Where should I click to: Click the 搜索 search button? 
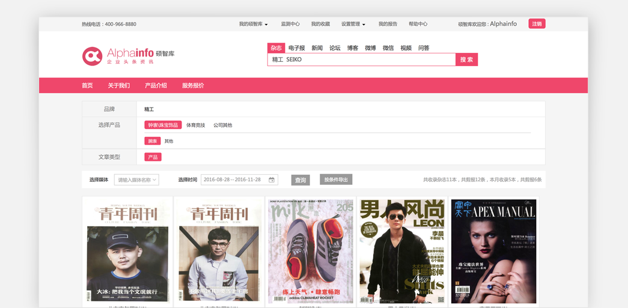(x=466, y=59)
